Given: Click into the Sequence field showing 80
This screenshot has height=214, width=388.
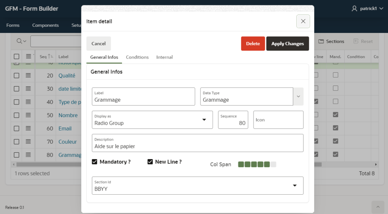Looking at the screenshot, I should 233,120.
